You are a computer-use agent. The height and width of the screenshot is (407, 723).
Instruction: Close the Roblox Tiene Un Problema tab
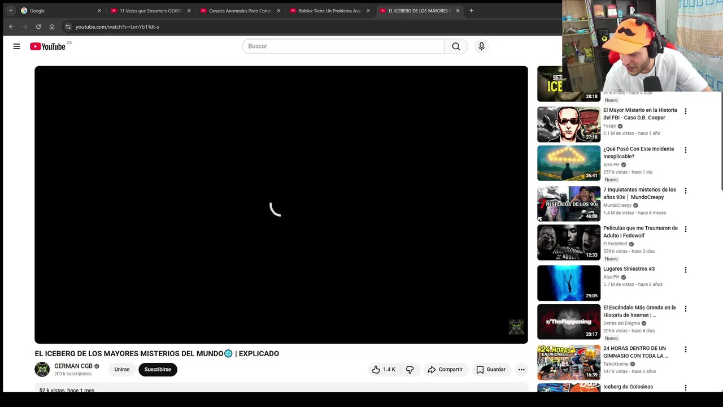[x=368, y=11]
